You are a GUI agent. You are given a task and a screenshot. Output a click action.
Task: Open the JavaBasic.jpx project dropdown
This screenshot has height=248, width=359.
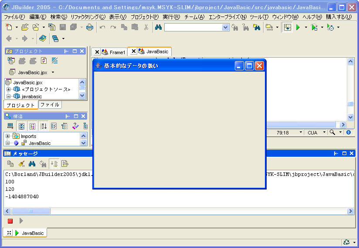pyautogui.click(x=53, y=72)
